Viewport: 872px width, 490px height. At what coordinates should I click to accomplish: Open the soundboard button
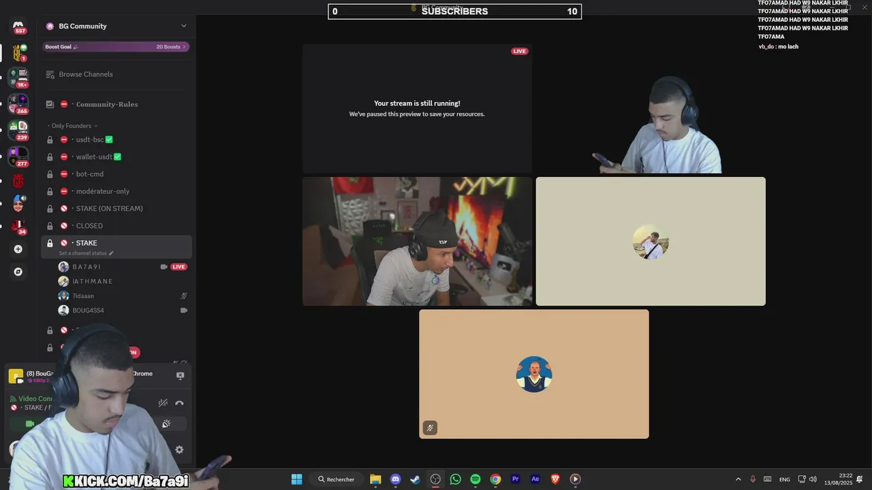click(x=166, y=423)
